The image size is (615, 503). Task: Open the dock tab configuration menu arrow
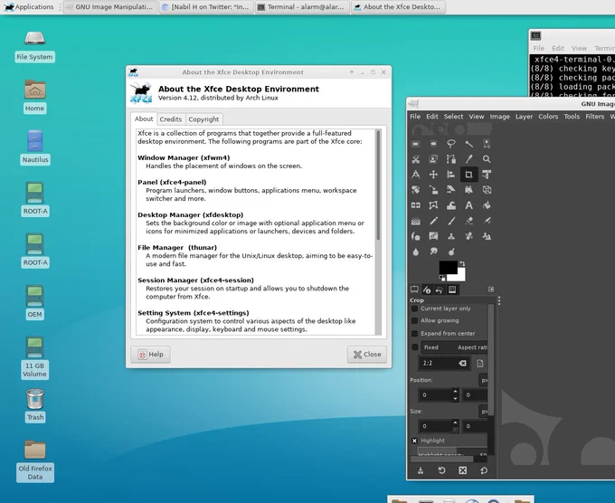pos(491,289)
